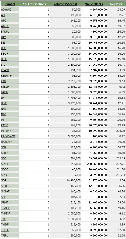Click the TPIPL symbol link

click(4, 235)
